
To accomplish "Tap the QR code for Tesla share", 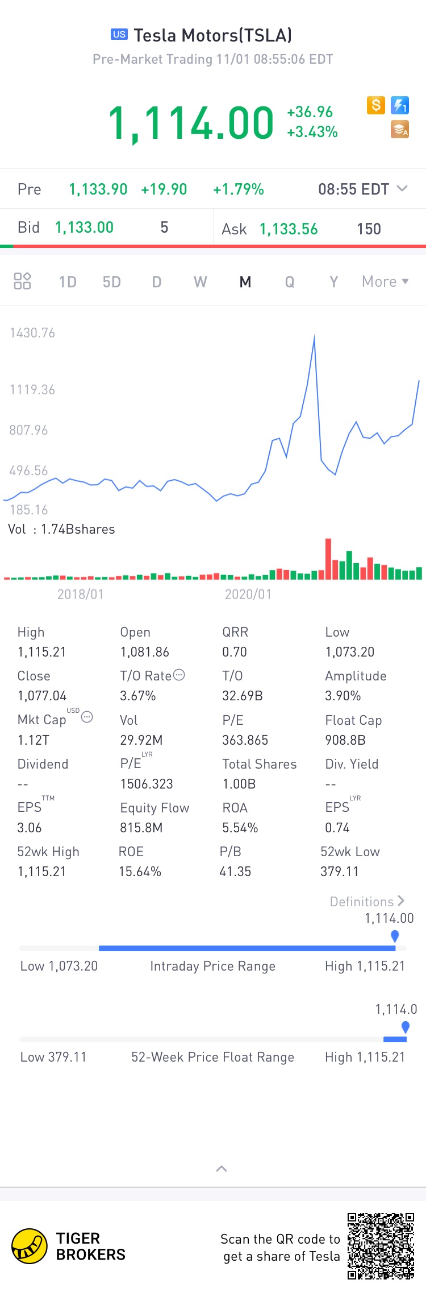I will (x=381, y=1246).
